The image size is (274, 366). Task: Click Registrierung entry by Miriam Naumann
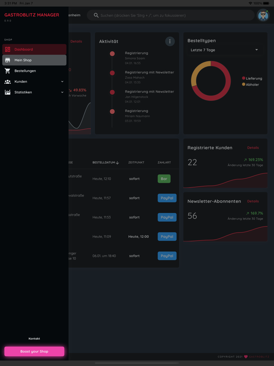137,116
